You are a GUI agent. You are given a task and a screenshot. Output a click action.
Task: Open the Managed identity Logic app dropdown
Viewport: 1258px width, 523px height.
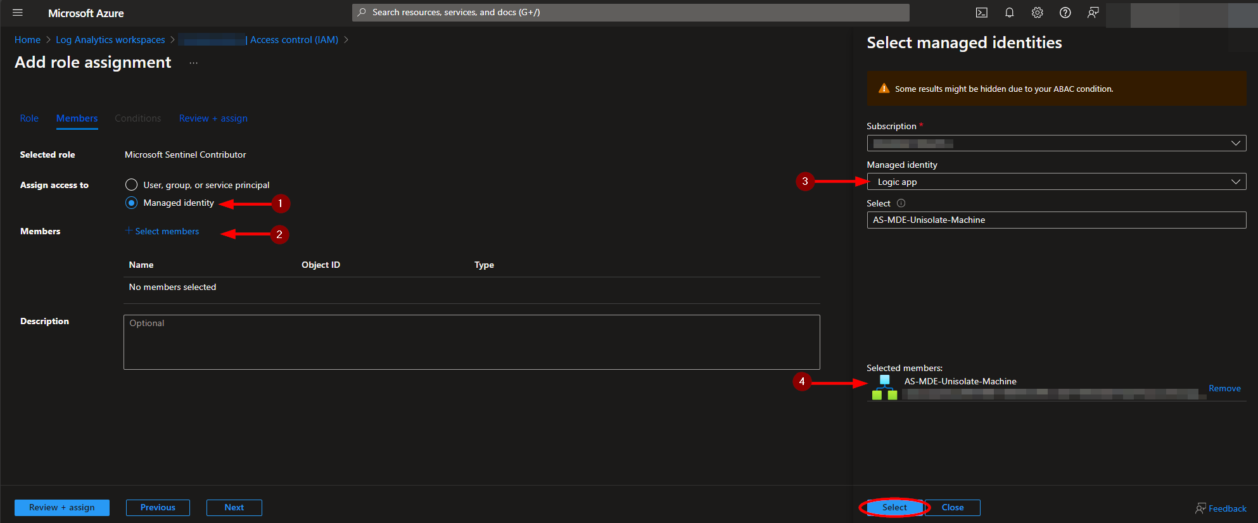1057,182
